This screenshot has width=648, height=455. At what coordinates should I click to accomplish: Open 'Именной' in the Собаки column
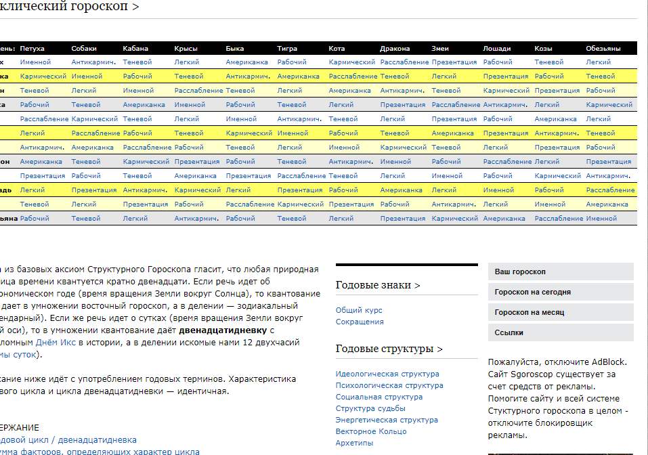[x=87, y=76]
